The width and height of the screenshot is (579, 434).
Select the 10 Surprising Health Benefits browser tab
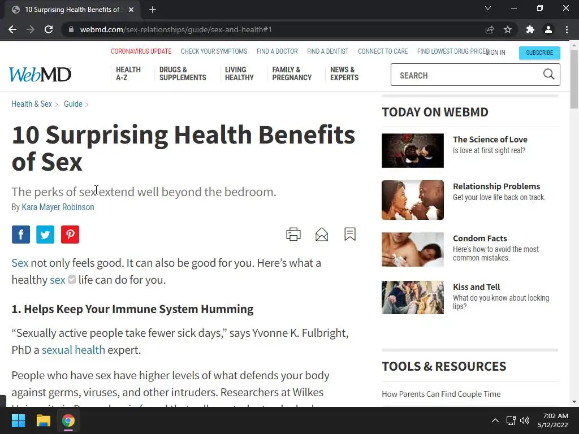pos(72,10)
